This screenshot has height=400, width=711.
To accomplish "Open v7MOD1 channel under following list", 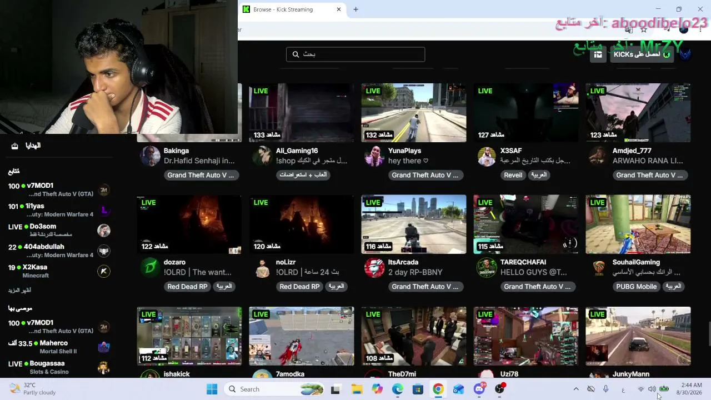I will (58, 189).
